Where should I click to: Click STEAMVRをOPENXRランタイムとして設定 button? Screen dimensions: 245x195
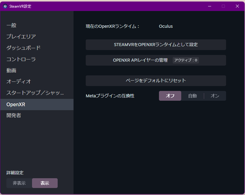(x=156, y=45)
